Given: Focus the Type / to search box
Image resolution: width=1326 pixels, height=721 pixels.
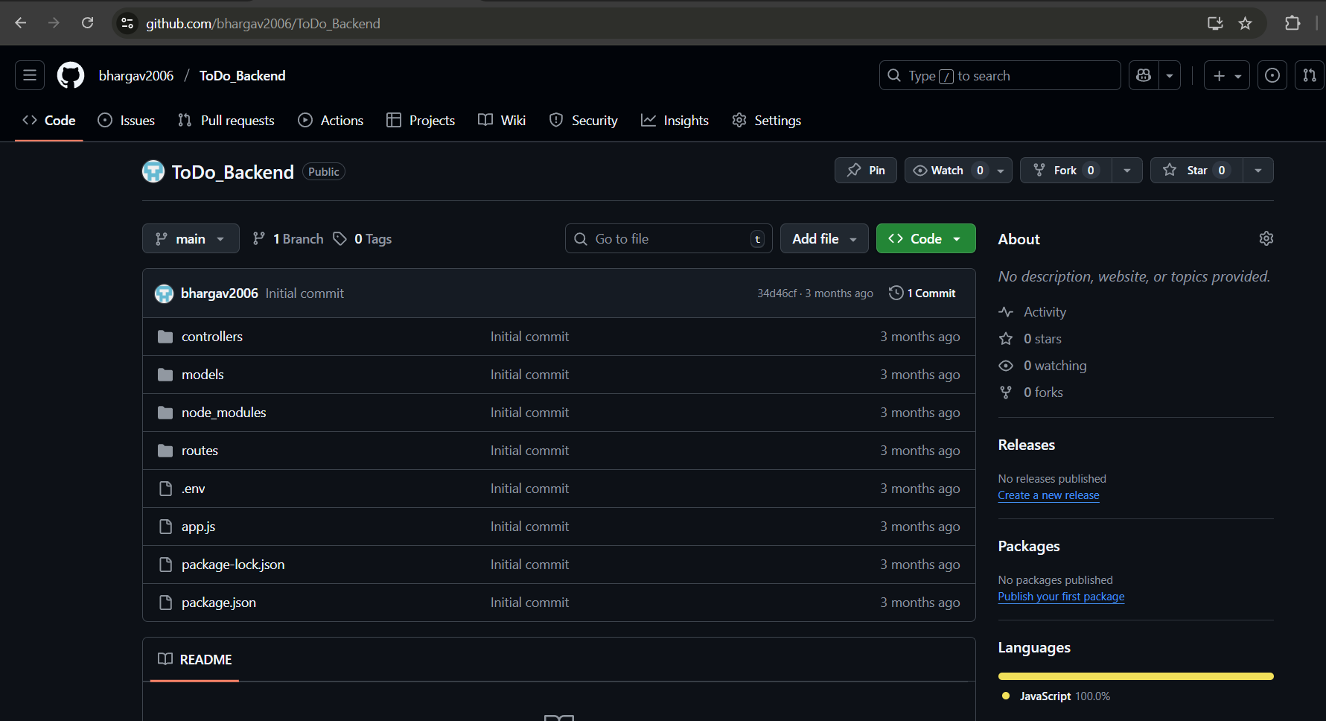Looking at the screenshot, I should 1000,75.
